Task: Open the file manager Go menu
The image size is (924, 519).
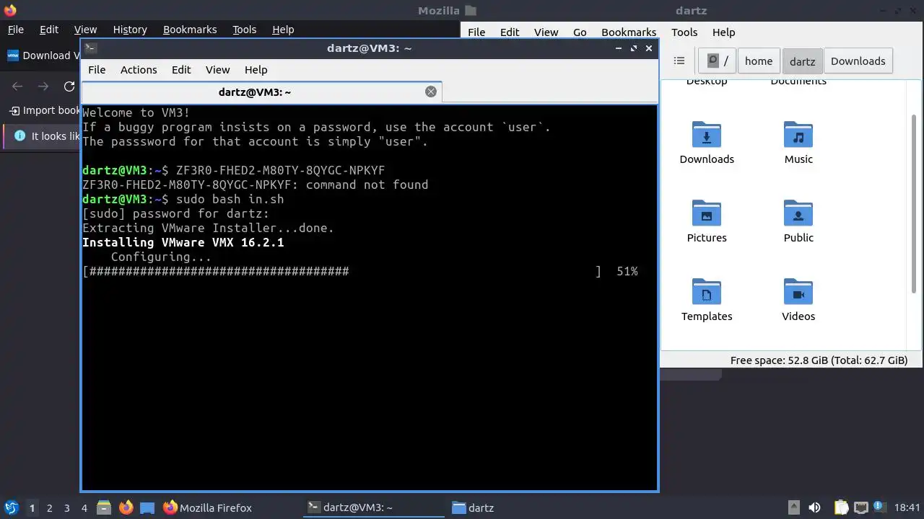Action: click(580, 32)
